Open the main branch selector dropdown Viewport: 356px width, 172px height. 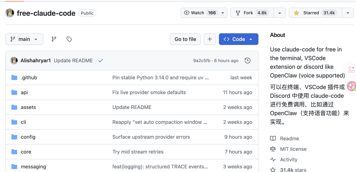24,39
